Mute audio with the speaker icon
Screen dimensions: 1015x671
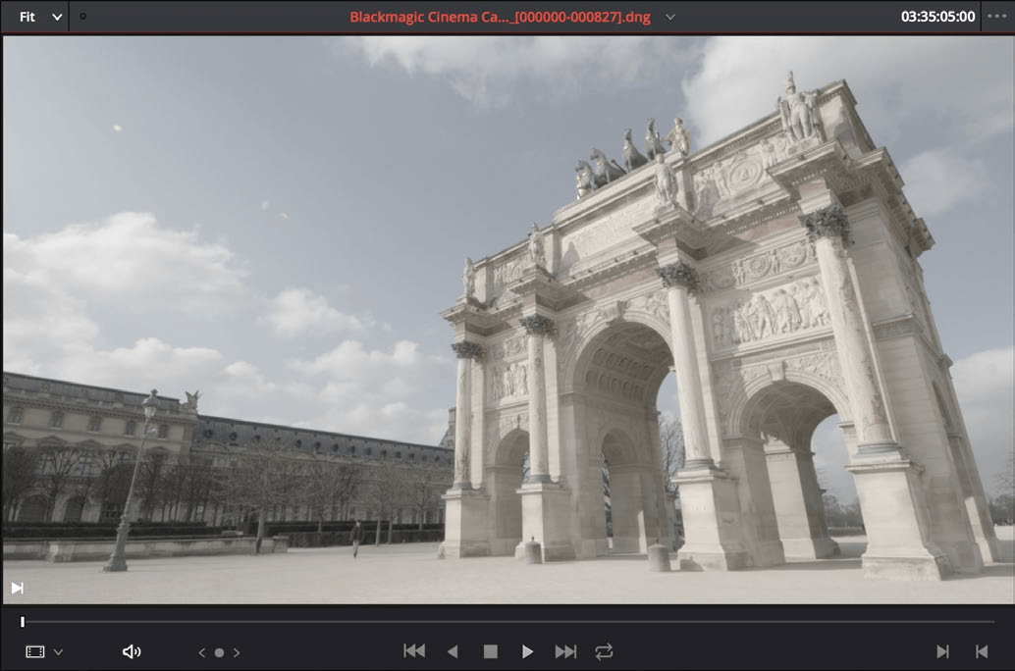pyautogui.click(x=132, y=652)
